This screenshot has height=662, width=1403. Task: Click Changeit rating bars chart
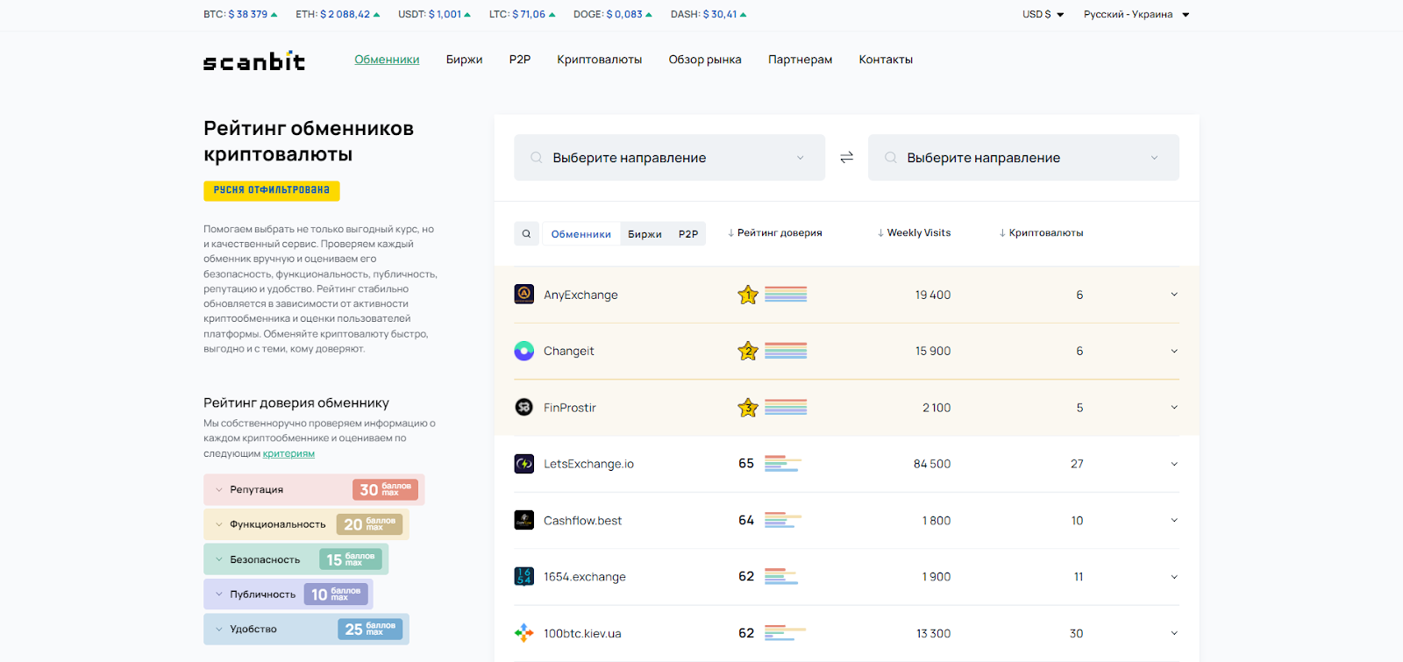(786, 351)
